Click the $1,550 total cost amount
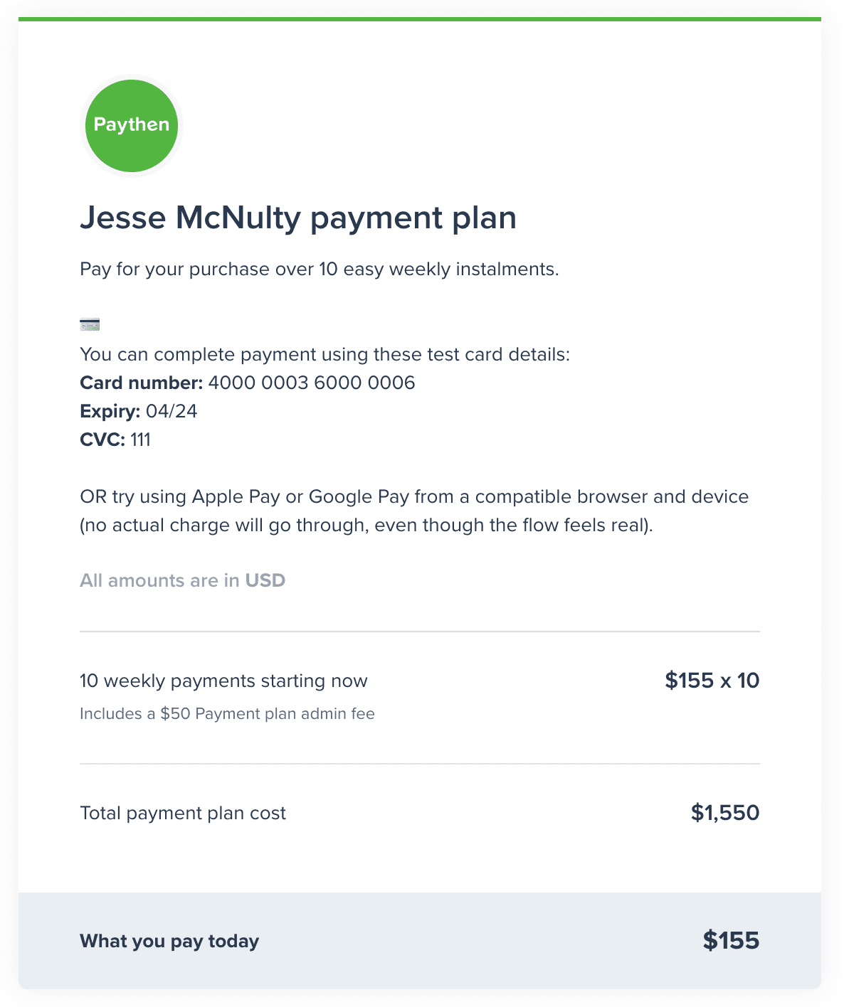Image resolution: width=844 pixels, height=1007 pixels. click(725, 813)
